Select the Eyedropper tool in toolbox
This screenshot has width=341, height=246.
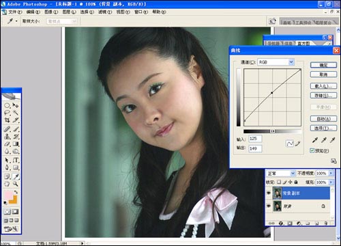coord(16,176)
